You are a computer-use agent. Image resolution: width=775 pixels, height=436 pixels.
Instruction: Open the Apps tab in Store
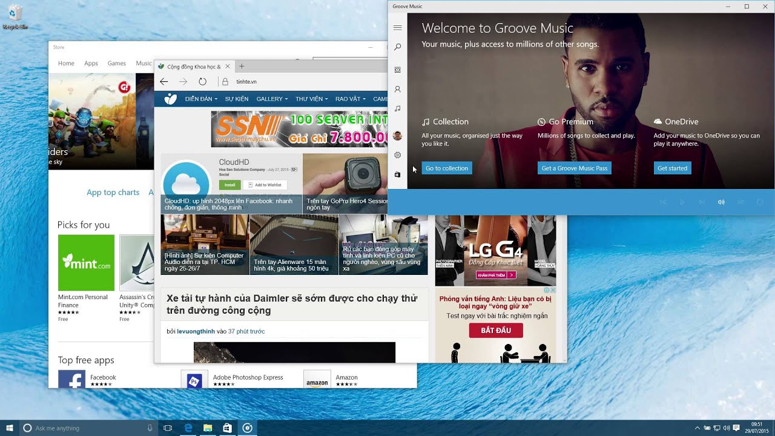pyautogui.click(x=91, y=63)
